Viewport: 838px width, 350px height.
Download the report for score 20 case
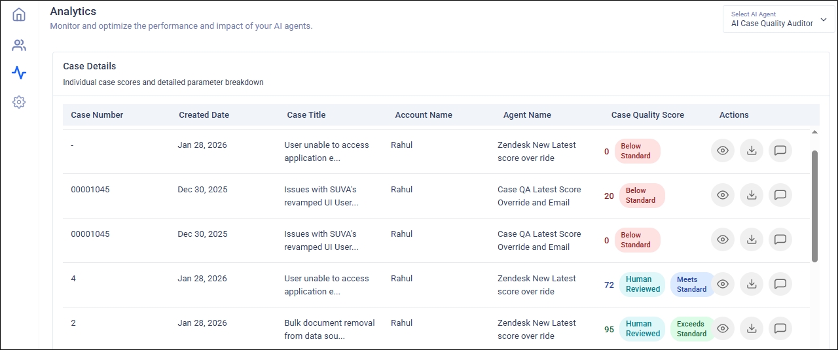click(x=752, y=195)
